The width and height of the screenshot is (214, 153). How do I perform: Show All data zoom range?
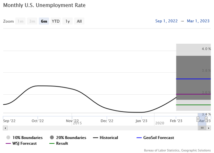[79, 21]
